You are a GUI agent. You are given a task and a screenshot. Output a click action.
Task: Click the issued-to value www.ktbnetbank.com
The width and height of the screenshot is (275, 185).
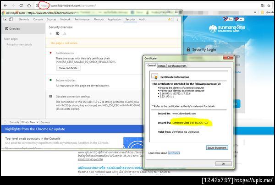point(184,114)
